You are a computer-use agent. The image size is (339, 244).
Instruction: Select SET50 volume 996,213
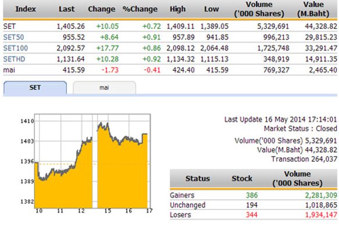(276, 37)
